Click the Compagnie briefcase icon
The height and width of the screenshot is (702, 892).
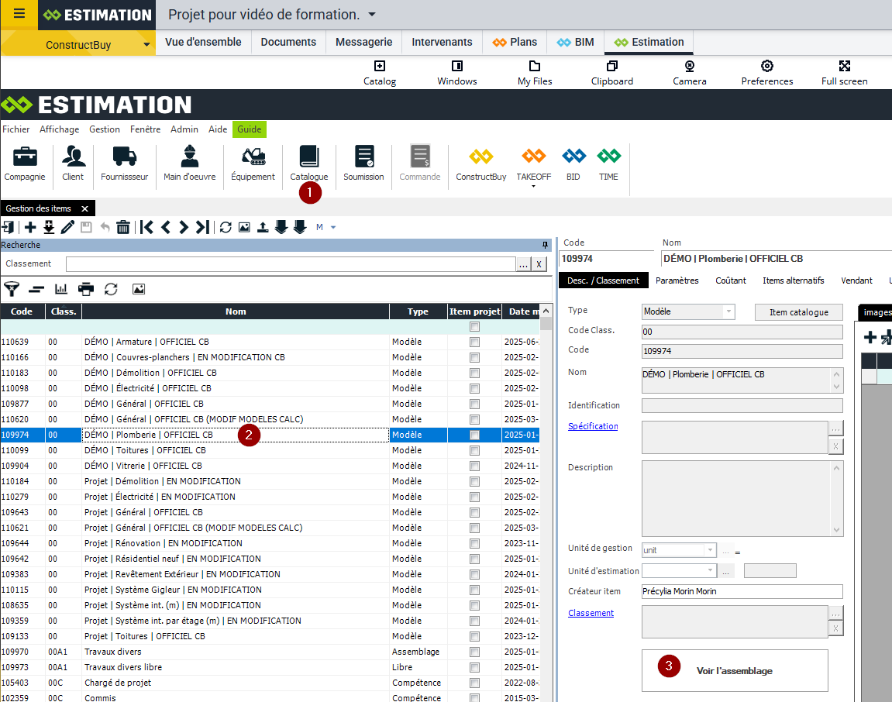25,157
